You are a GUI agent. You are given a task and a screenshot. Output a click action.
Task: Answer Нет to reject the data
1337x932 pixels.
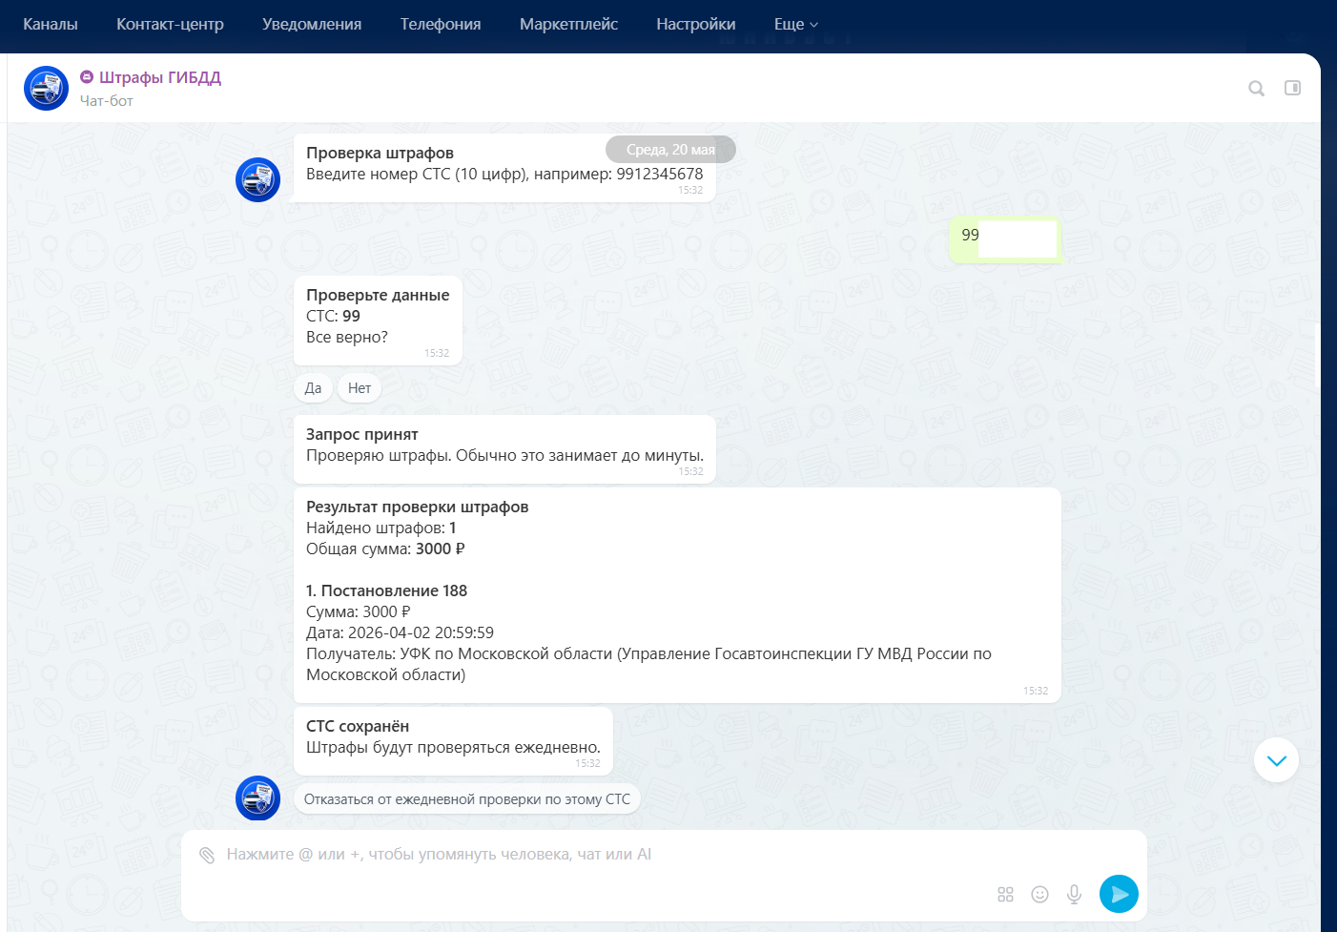[360, 388]
